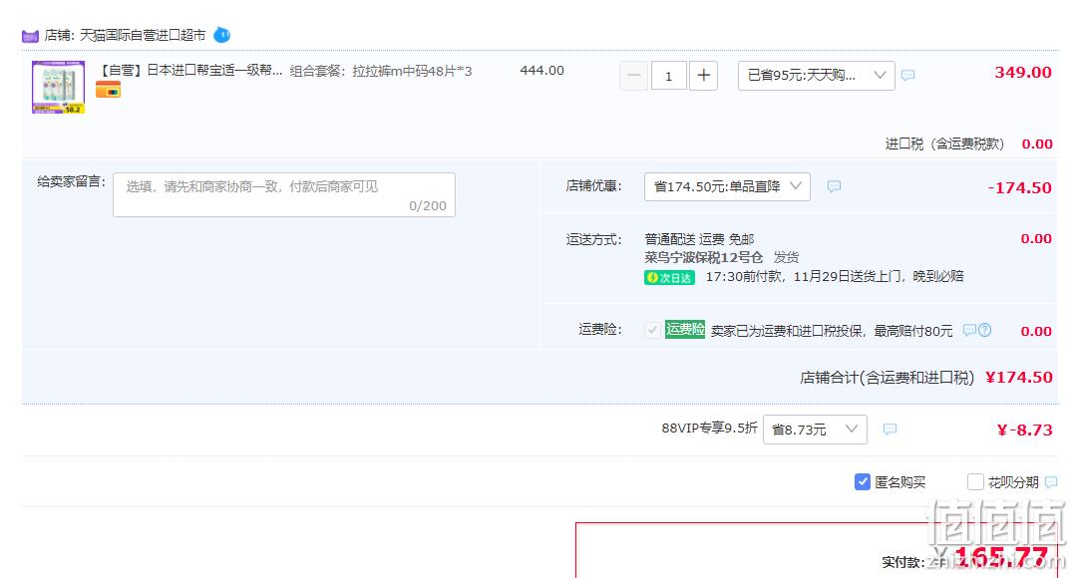Click the comment bubble beside 花呗分期

click(1050, 482)
